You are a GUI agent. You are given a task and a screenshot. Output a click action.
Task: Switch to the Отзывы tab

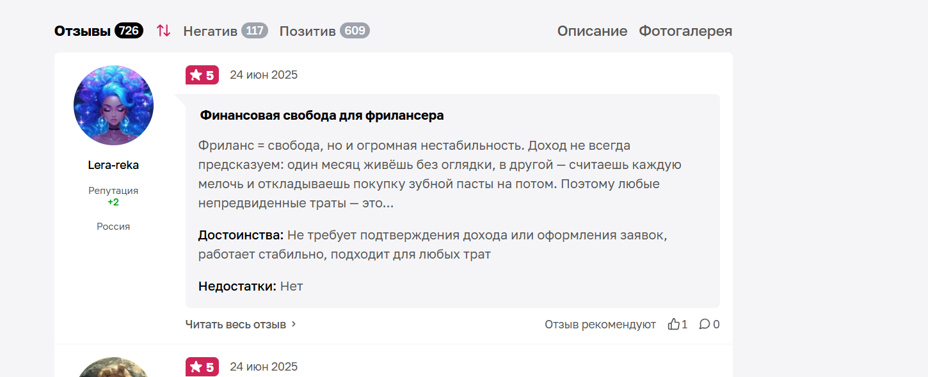[x=83, y=31]
